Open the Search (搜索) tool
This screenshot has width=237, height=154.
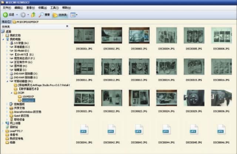click(x=44, y=15)
